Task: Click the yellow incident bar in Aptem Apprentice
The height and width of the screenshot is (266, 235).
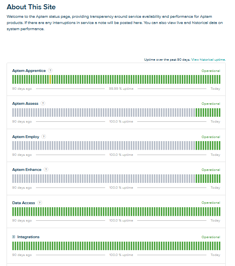Action: coord(50,79)
